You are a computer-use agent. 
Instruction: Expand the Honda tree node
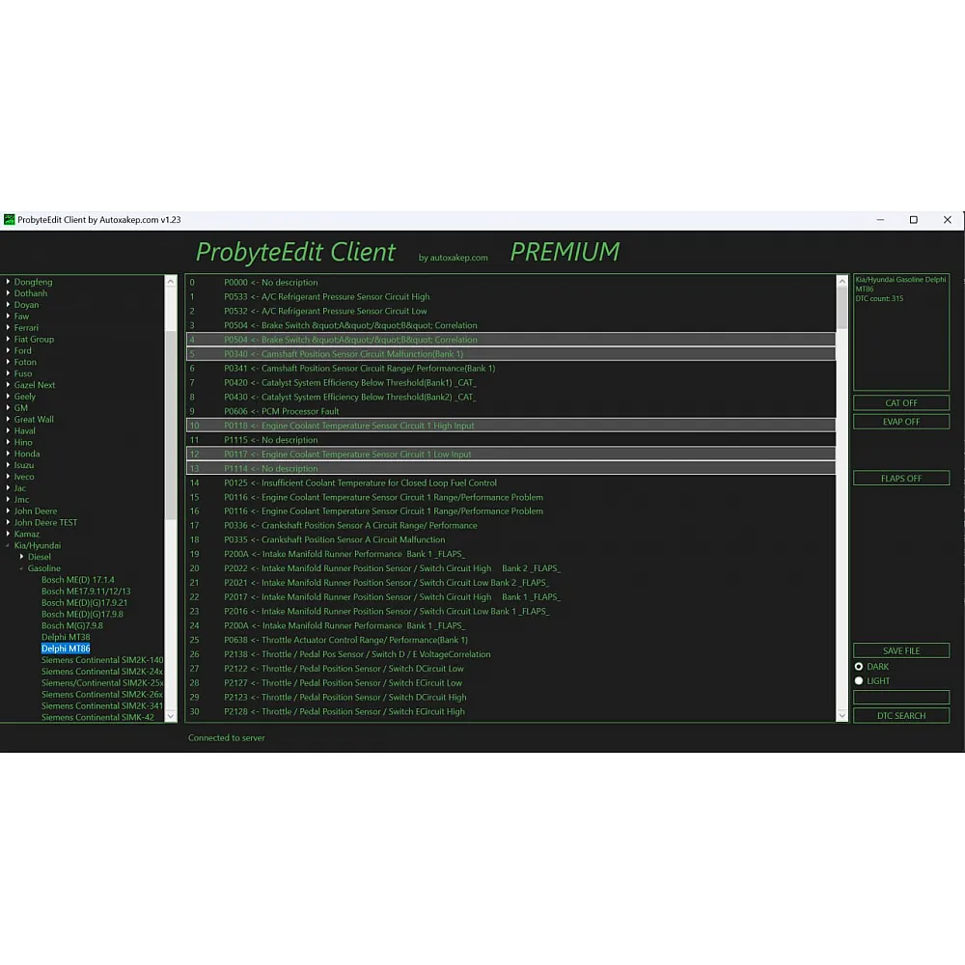9,454
